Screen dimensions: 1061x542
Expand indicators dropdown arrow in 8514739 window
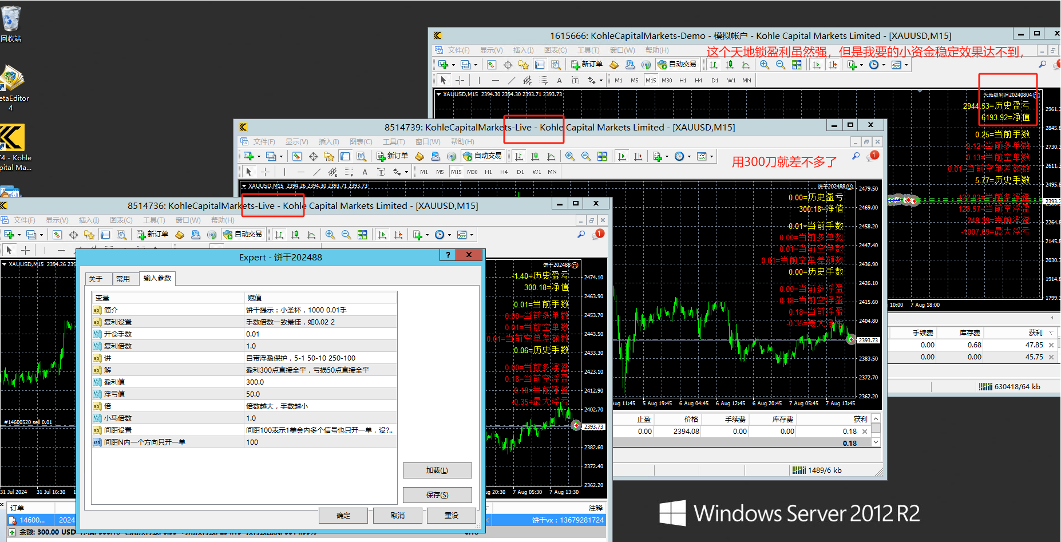click(667, 156)
